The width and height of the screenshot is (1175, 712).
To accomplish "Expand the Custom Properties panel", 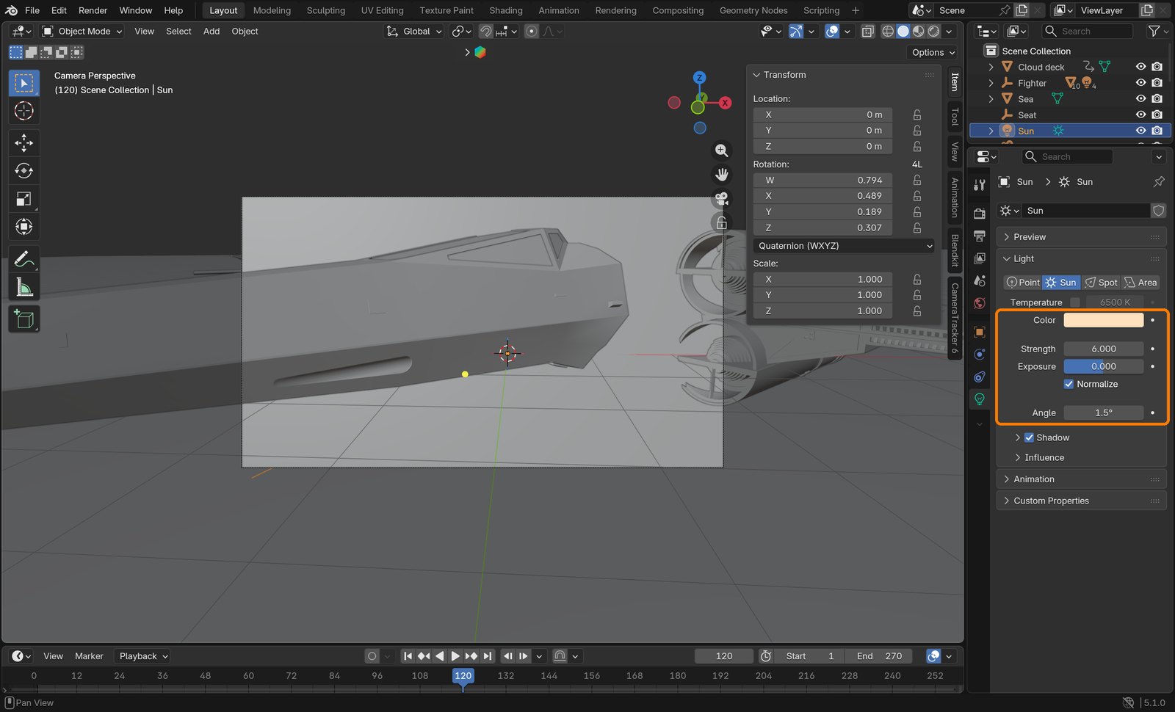I will 1082,501.
